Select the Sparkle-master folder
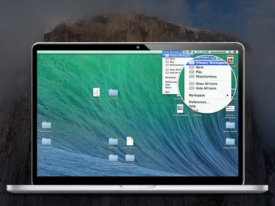Viewport: 275px width, 206px height. (x=230, y=125)
